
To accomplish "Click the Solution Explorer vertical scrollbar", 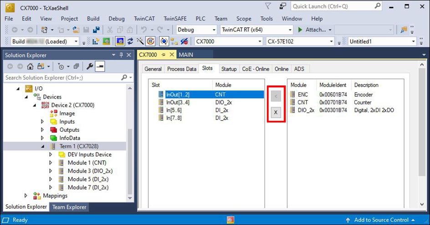I will 130,143.
